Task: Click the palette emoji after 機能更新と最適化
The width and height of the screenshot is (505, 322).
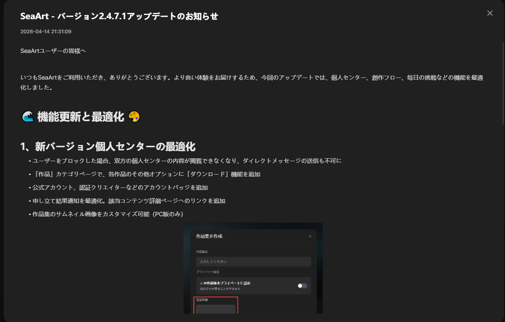Action: [x=134, y=117]
